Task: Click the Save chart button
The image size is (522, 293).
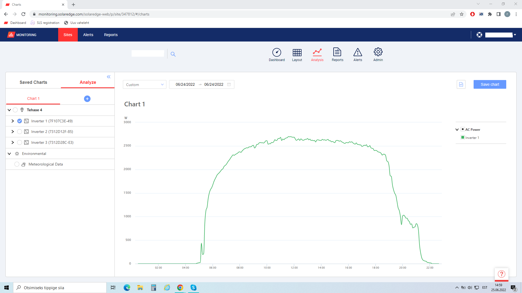Action: 490,84
